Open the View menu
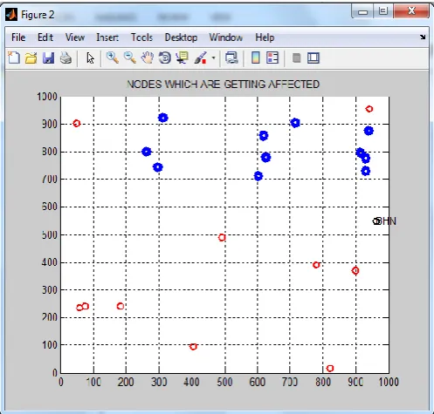 75,37
